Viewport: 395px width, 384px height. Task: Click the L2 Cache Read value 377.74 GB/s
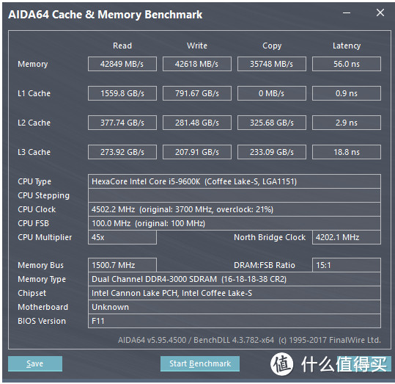(122, 123)
